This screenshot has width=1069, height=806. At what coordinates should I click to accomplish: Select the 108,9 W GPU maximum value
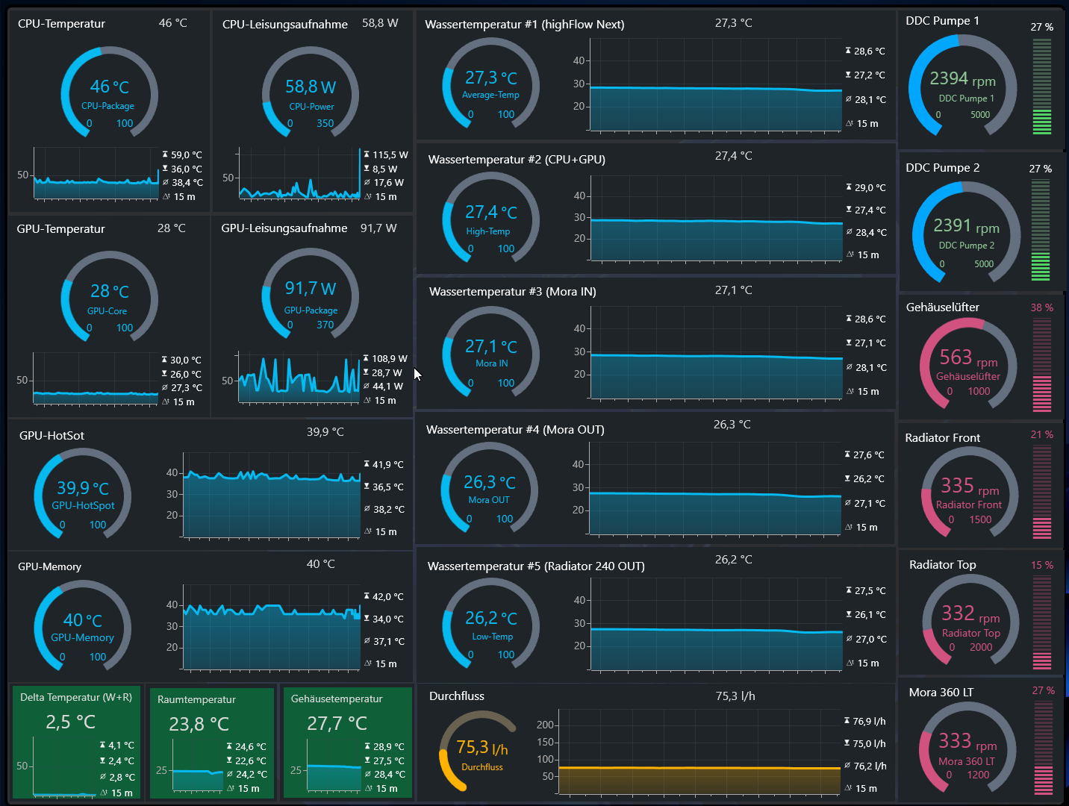point(390,358)
